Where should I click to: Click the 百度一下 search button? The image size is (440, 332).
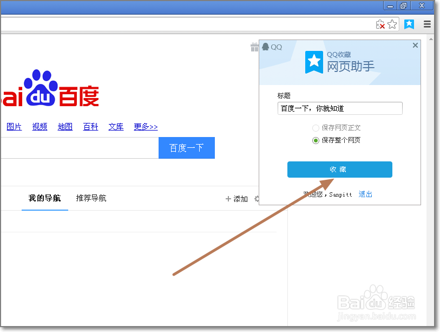(187, 148)
